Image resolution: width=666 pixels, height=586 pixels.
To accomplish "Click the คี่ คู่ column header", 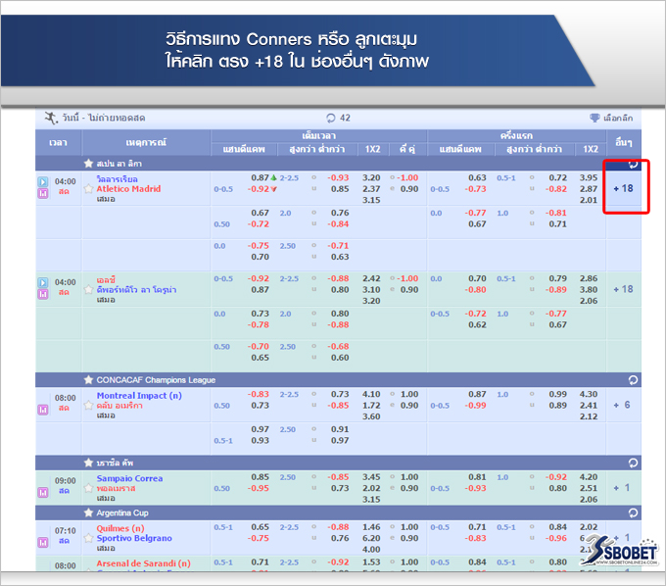I will [x=407, y=149].
